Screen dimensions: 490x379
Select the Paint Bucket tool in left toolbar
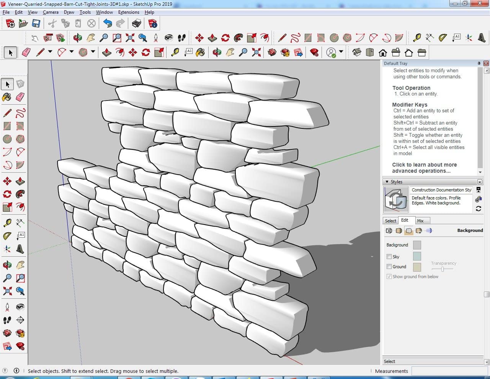click(7, 97)
